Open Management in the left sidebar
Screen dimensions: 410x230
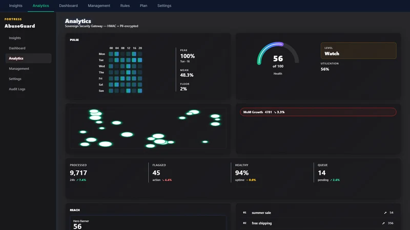(28, 68)
